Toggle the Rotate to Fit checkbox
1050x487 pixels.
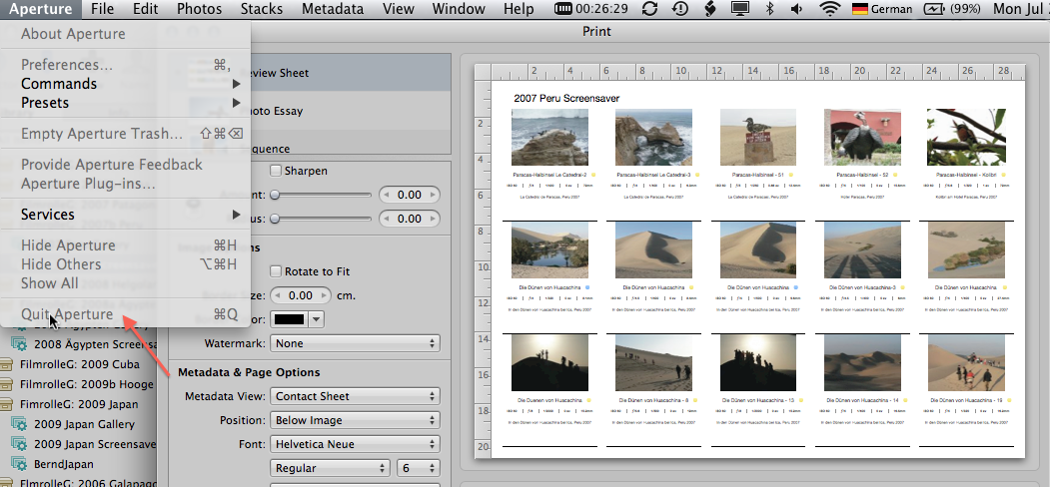pos(276,270)
